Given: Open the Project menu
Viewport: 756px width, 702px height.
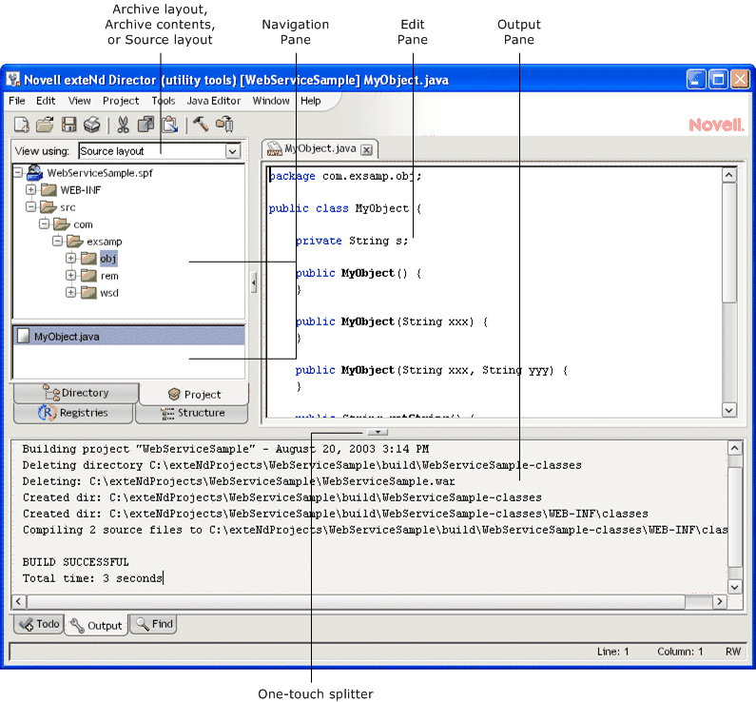Looking at the screenshot, I should (x=121, y=101).
